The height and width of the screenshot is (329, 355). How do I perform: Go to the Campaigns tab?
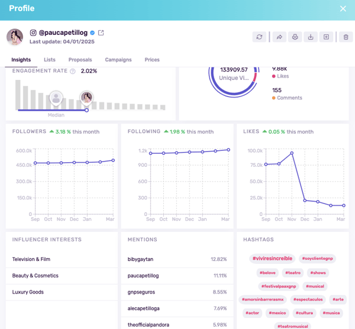click(x=118, y=60)
